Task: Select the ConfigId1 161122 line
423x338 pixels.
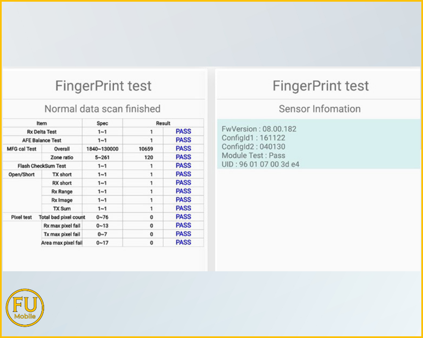Action: tap(253, 138)
